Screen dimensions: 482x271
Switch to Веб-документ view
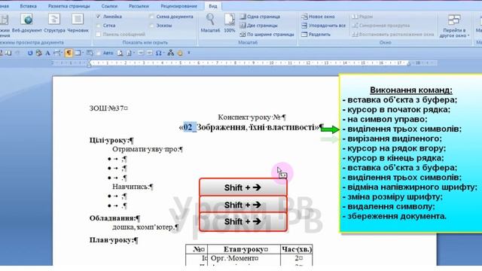pos(27,23)
